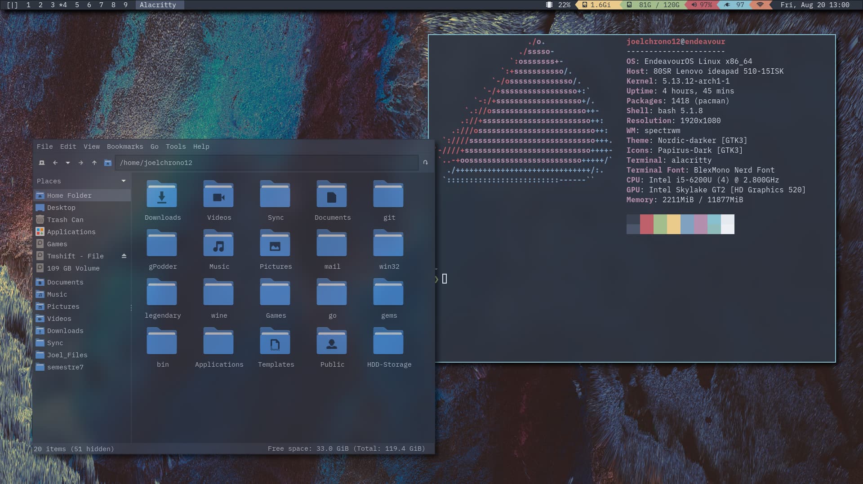Select the go folder icon
Viewport: 863px width, 484px height.
(x=332, y=292)
